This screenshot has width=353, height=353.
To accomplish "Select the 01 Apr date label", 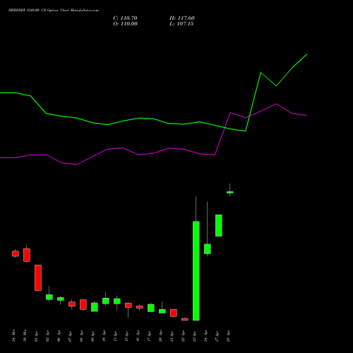I will point(36,336).
